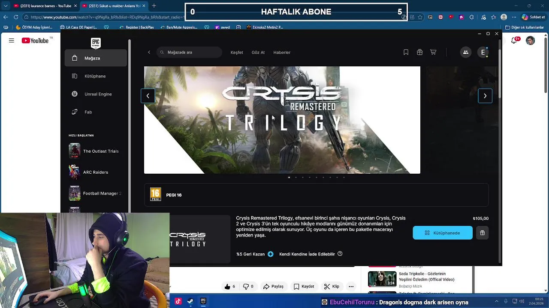This screenshot has width=549, height=308.
Task: Click the %5 Geri Kazan plus icon
Action: coord(270,254)
